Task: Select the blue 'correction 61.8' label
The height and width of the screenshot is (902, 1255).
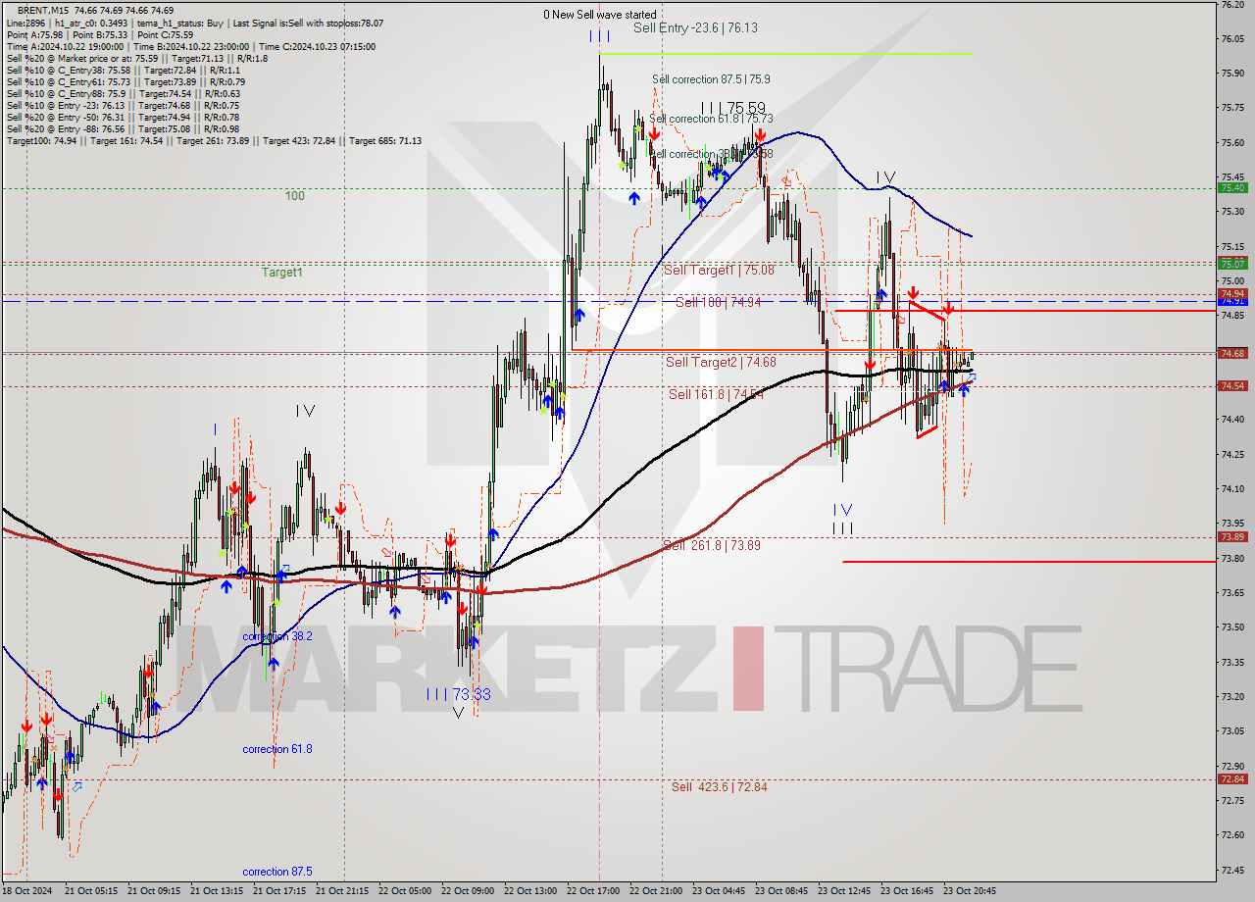Action: coord(277,749)
